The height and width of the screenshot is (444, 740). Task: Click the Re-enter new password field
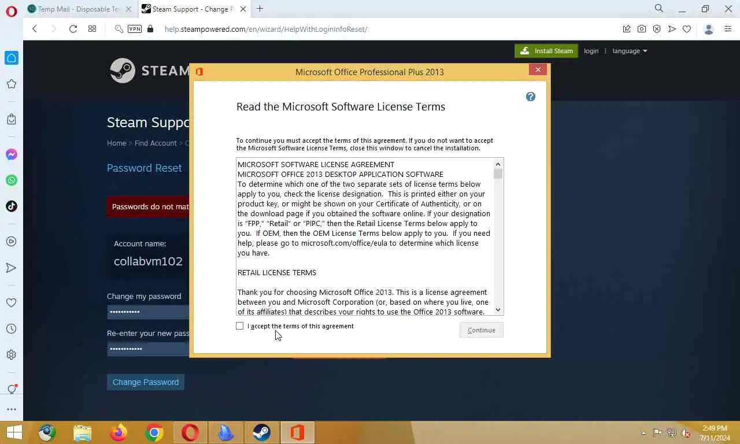148,349
